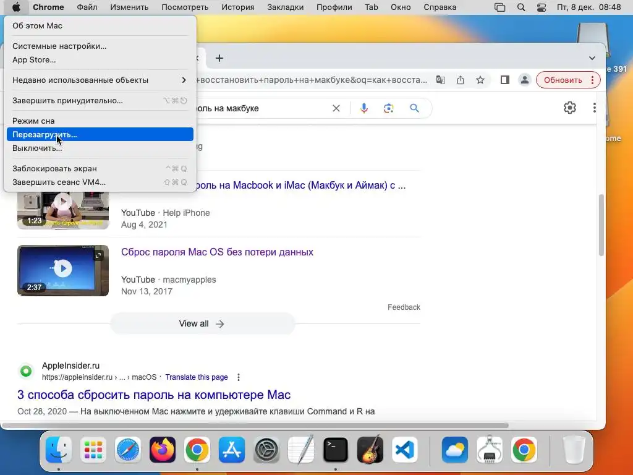Image resolution: width=633 pixels, height=475 pixels.
Task: Open TextEdit from the Dock
Action: pyautogui.click(x=301, y=450)
